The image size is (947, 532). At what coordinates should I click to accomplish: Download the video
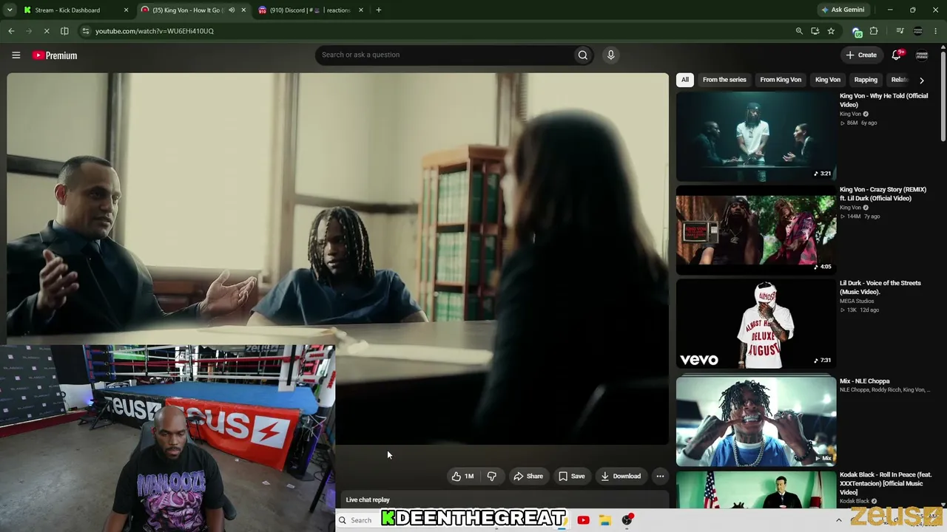pos(621,477)
